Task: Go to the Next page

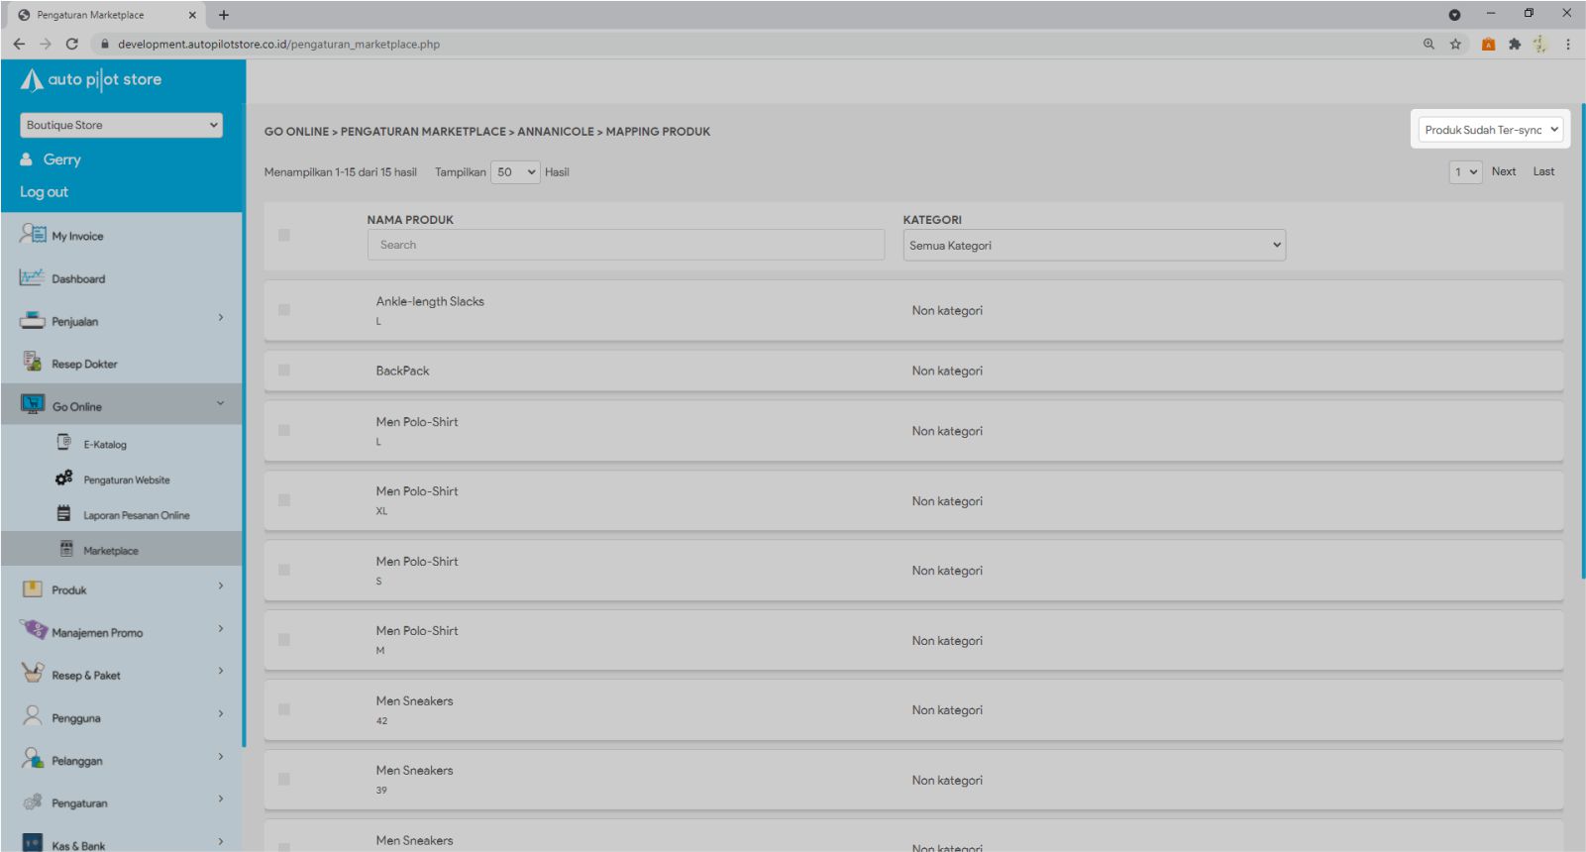Action: tap(1503, 171)
